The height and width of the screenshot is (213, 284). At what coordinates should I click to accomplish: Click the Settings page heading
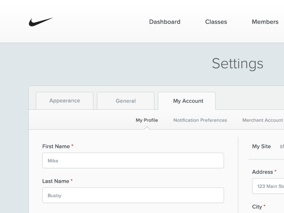(237, 64)
